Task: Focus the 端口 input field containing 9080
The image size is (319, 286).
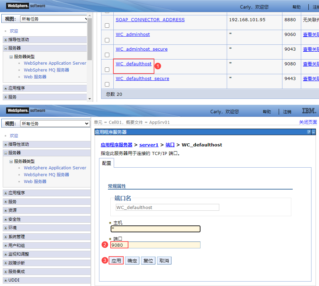Action: click(x=155, y=245)
